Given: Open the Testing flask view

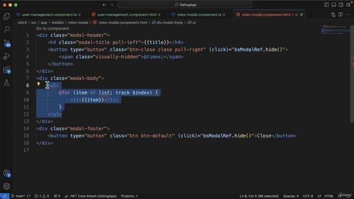Looking at the screenshot, I should point(7,82).
